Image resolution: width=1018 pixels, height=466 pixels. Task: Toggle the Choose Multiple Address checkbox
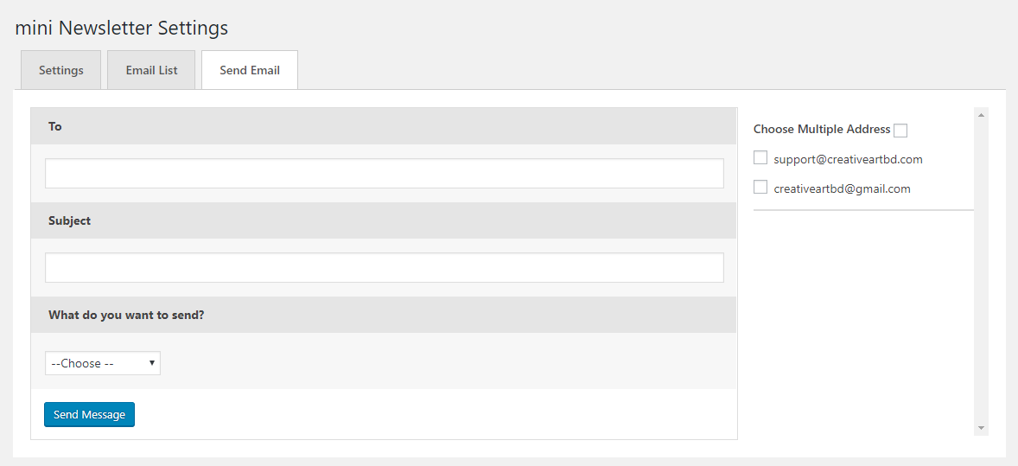[x=900, y=131]
